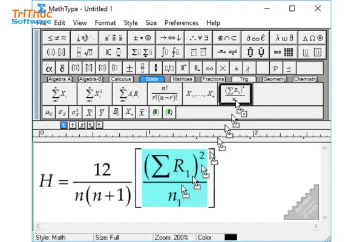Open the fence templates palette
The height and width of the screenshot is (242, 363).
[x=56, y=52]
